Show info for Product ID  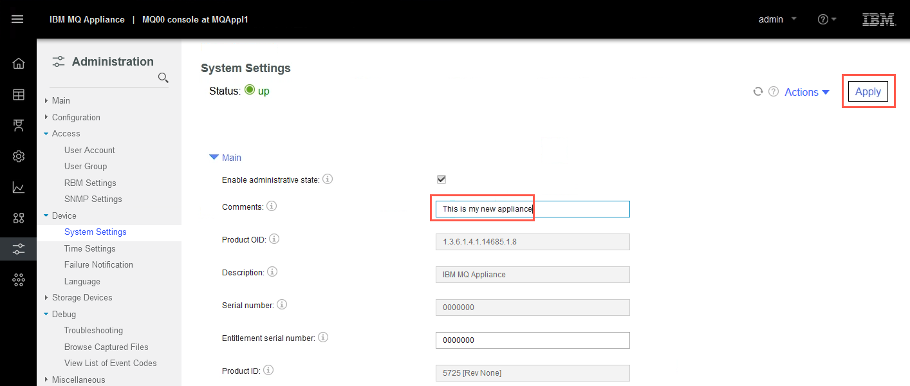click(x=268, y=370)
